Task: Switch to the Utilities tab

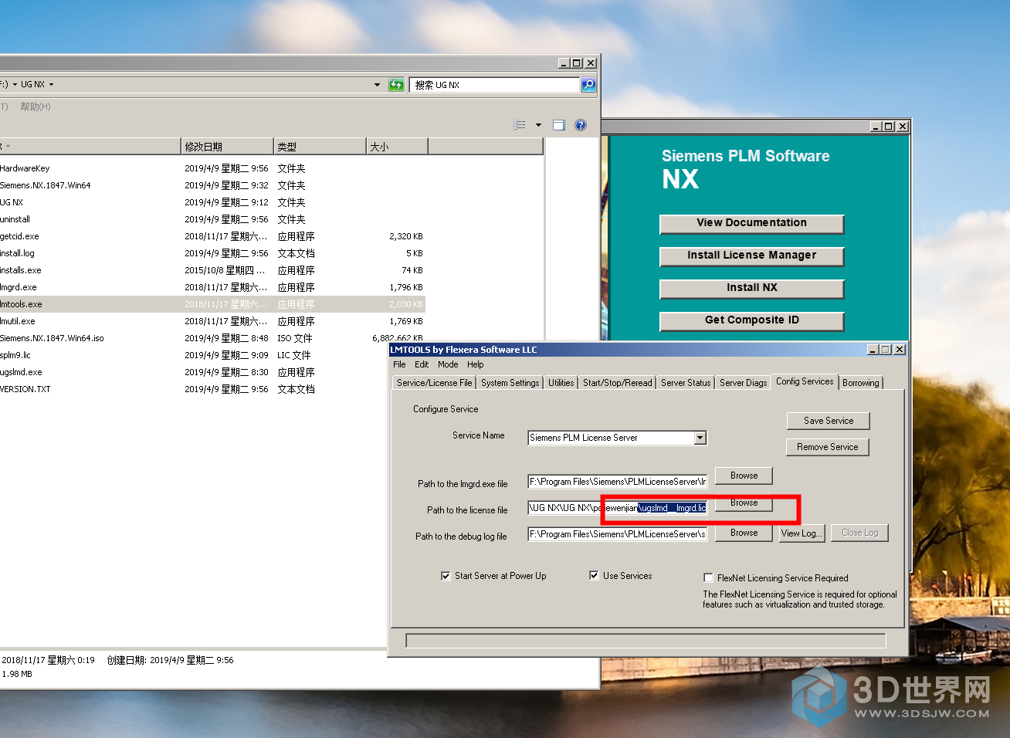Action: click(561, 383)
